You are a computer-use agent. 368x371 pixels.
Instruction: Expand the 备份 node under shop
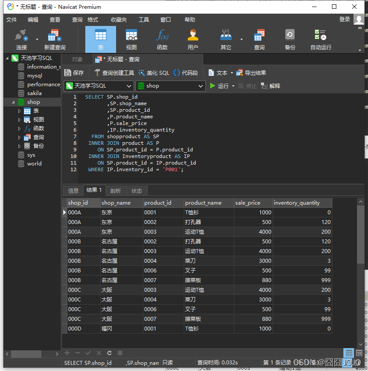(x=19, y=146)
